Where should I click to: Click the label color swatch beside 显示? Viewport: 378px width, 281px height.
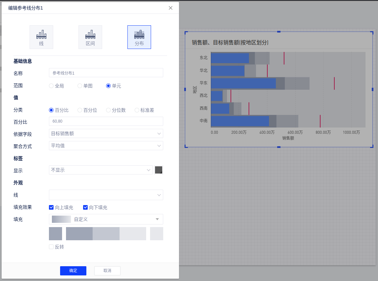coord(159,170)
